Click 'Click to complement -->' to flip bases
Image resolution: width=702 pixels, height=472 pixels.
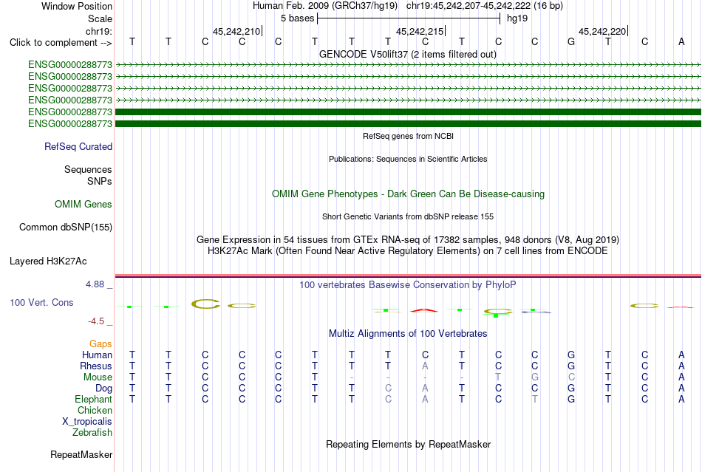pos(61,43)
